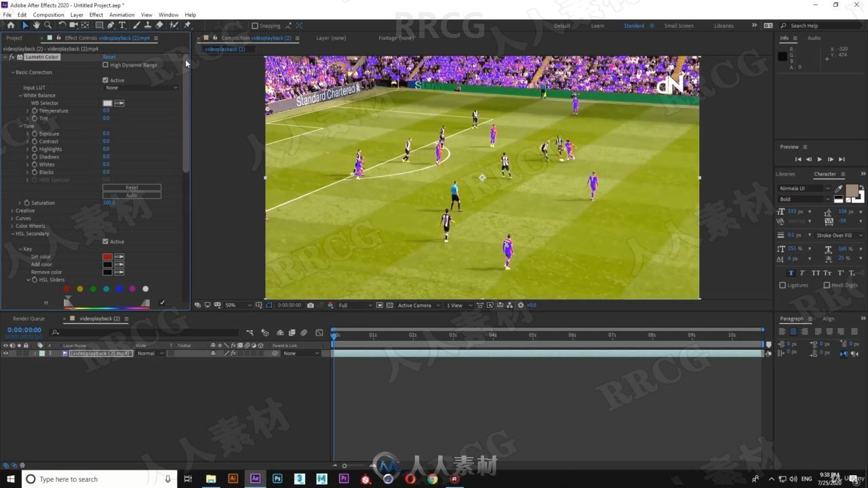The height and width of the screenshot is (488, 868).
Task: Enable the Snapping checkbox
Action: tap(255, 26)
